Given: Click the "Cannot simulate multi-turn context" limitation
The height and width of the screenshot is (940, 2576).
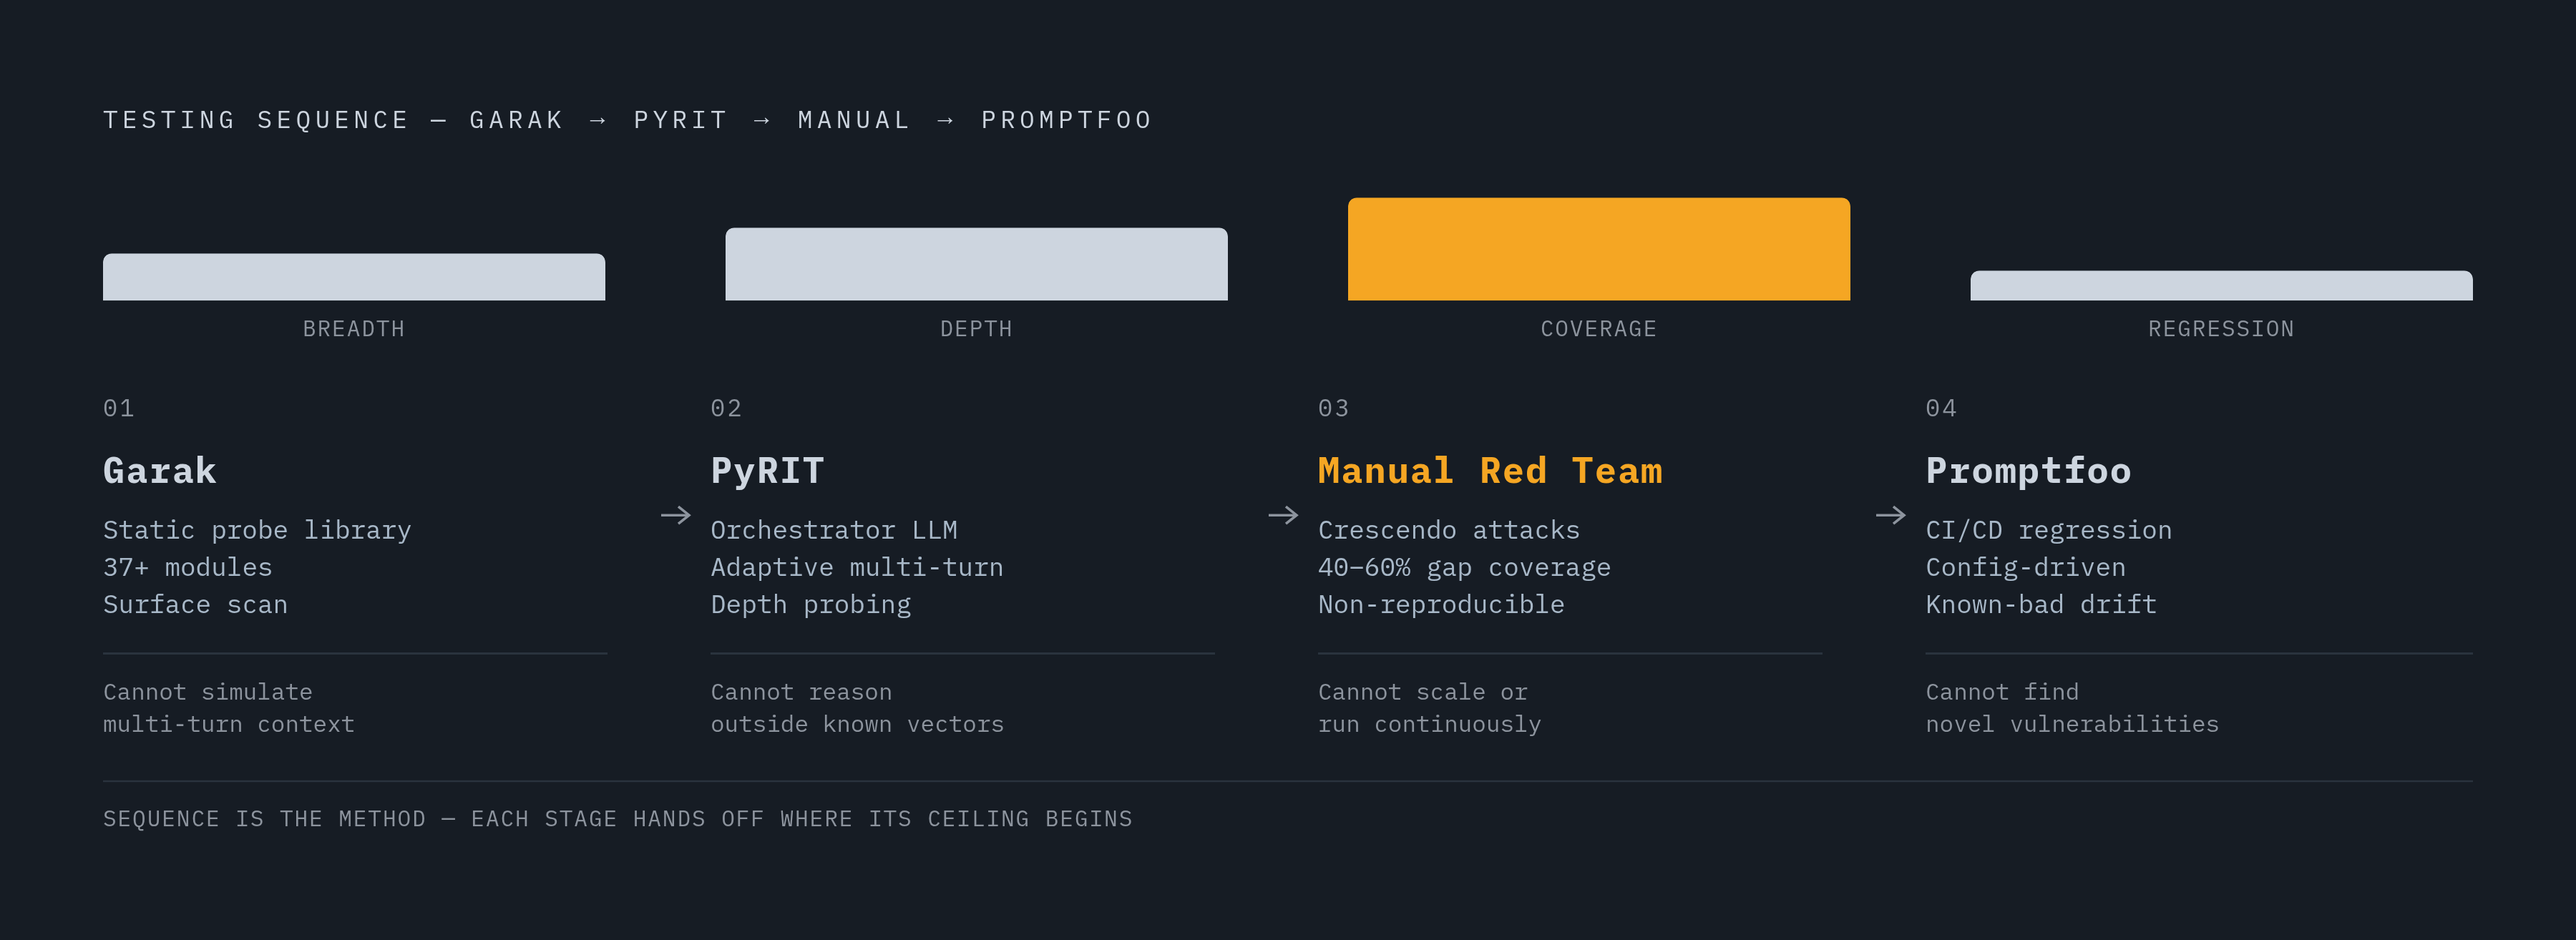Looking at the screenshot, I should pyautogui.click(x=229, y=708).
